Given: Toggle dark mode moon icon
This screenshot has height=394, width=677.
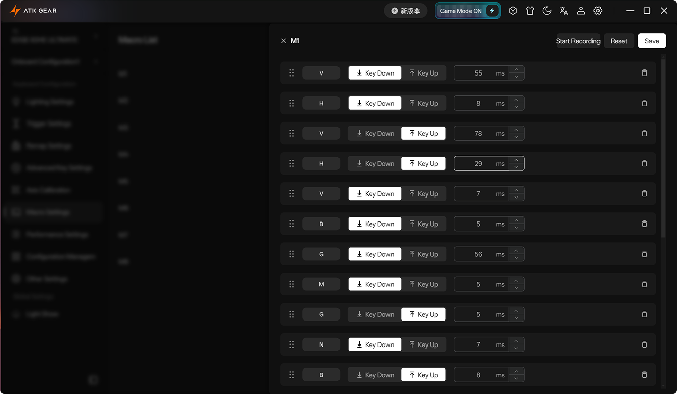Looking at the screenshot, I should (547, 11).
